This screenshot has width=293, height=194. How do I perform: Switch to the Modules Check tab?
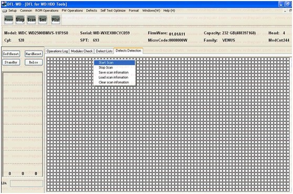coord(82,51)
